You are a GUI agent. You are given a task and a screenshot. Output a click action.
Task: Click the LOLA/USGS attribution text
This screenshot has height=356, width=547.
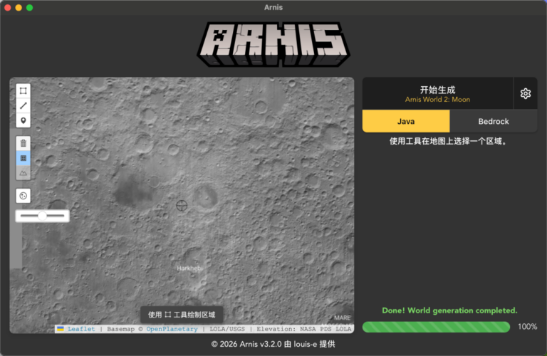coord(227,329)
